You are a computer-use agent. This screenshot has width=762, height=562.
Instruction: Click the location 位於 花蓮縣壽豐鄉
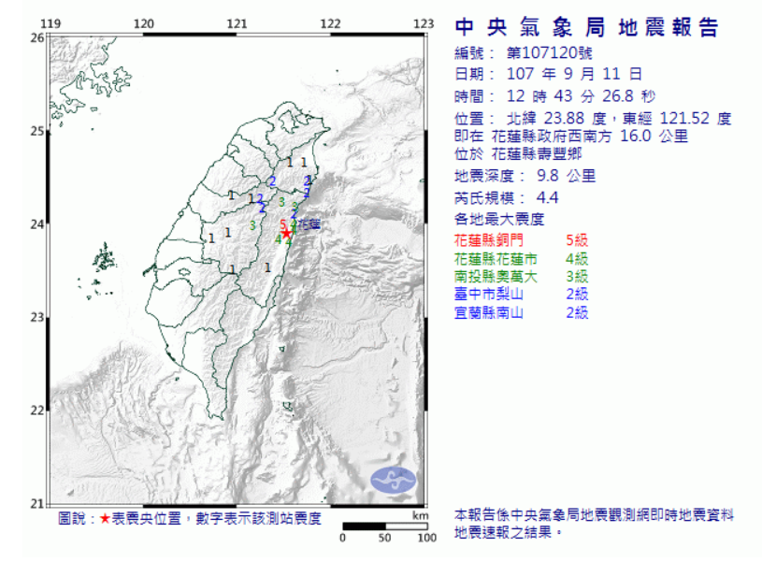(518, 153)
